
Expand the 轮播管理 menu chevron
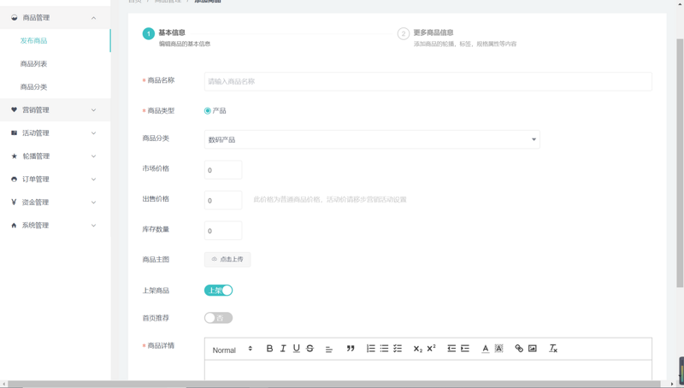click(x=93, y=156)
